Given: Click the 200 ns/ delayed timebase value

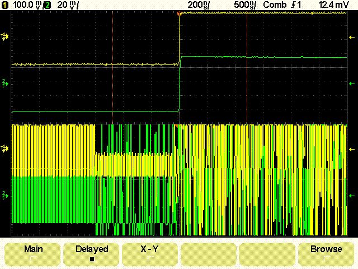Looking at the screenshot, I should [x=199, y=5].
